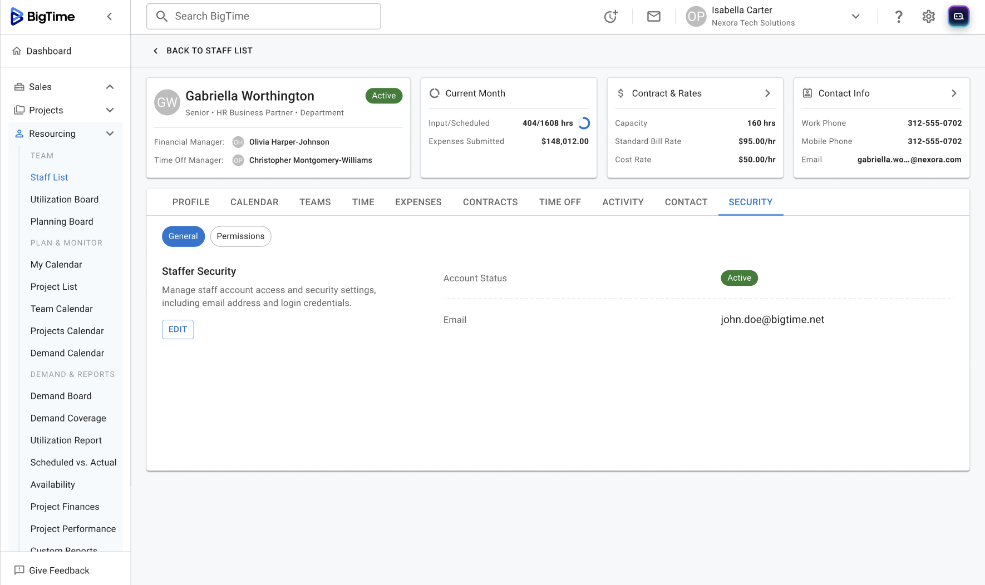The width and height of the screenshot is (985, 585).
Task: Open the help question mark icon
Action: [898, 17]
